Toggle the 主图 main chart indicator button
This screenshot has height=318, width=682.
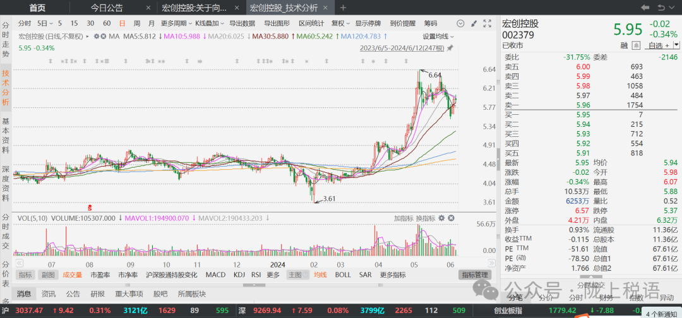pos(295,274)
